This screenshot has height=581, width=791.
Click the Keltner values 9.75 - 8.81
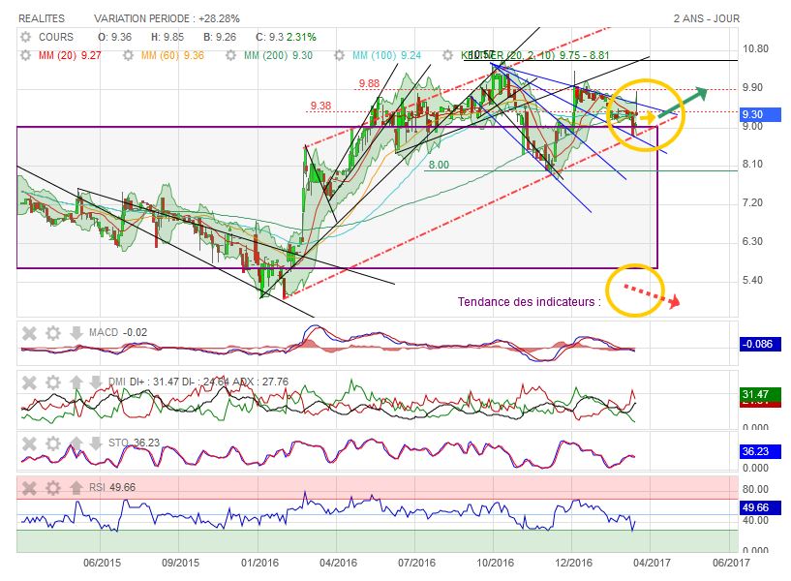tap(584, 55)
